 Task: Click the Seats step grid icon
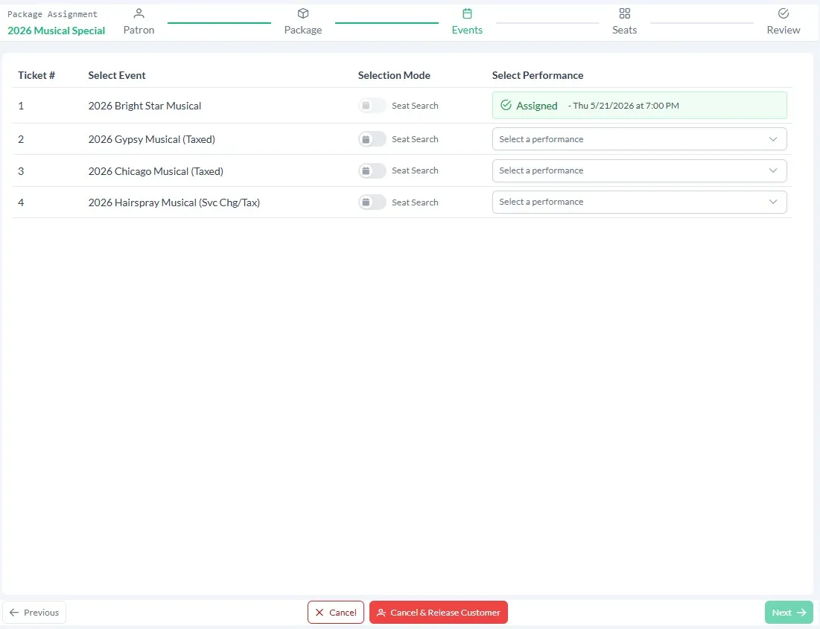pos(624,13)
